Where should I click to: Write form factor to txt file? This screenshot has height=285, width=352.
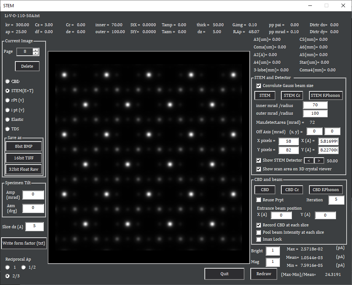[24, 243]
